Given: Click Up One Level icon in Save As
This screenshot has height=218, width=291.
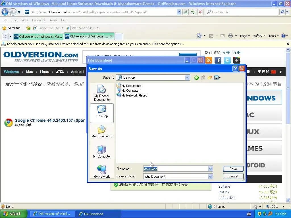Looking at the screenshot, I should [203, 77].
